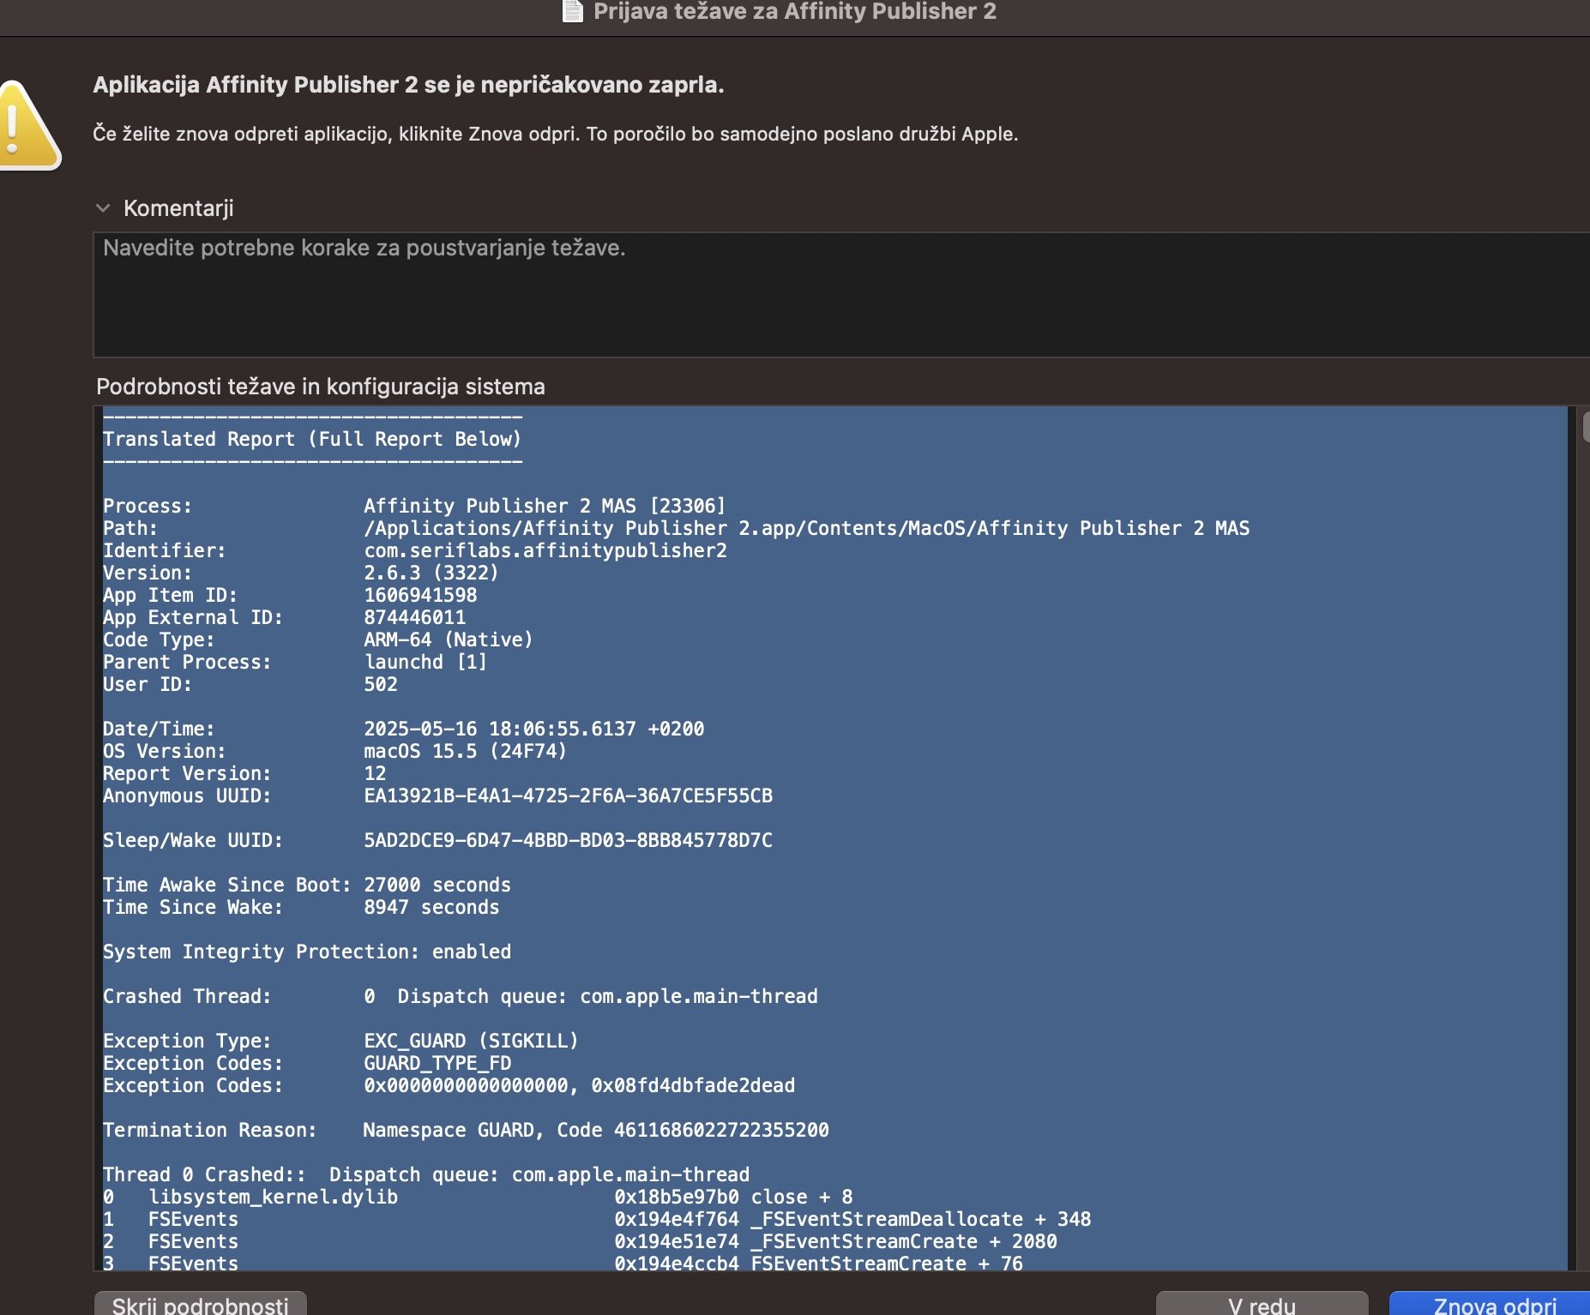The height and width of the screenshot is (1315, 1590).
Task: Click the _FSEventStreamDeallocate + 348 stack frame
Action: click(597, 1219)
